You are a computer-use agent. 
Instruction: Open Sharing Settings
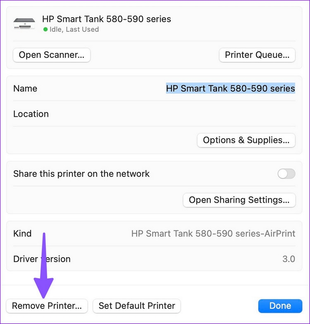click(239, 200)
